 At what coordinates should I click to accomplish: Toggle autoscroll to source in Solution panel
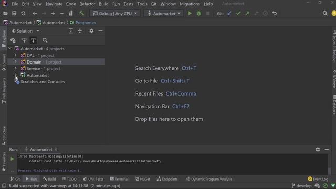click(x=24, y=40)
